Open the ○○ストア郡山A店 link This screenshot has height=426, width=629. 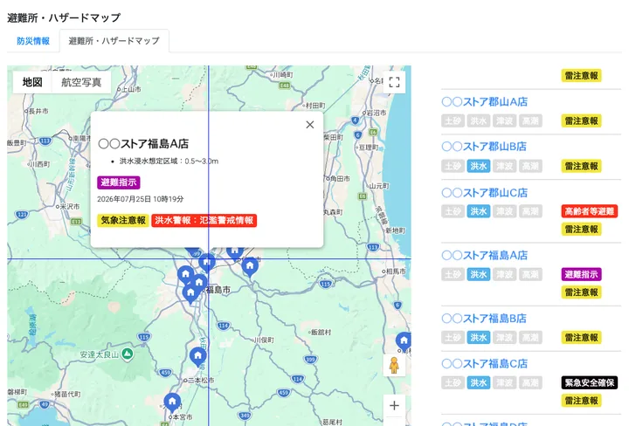[x=485, y=102]
